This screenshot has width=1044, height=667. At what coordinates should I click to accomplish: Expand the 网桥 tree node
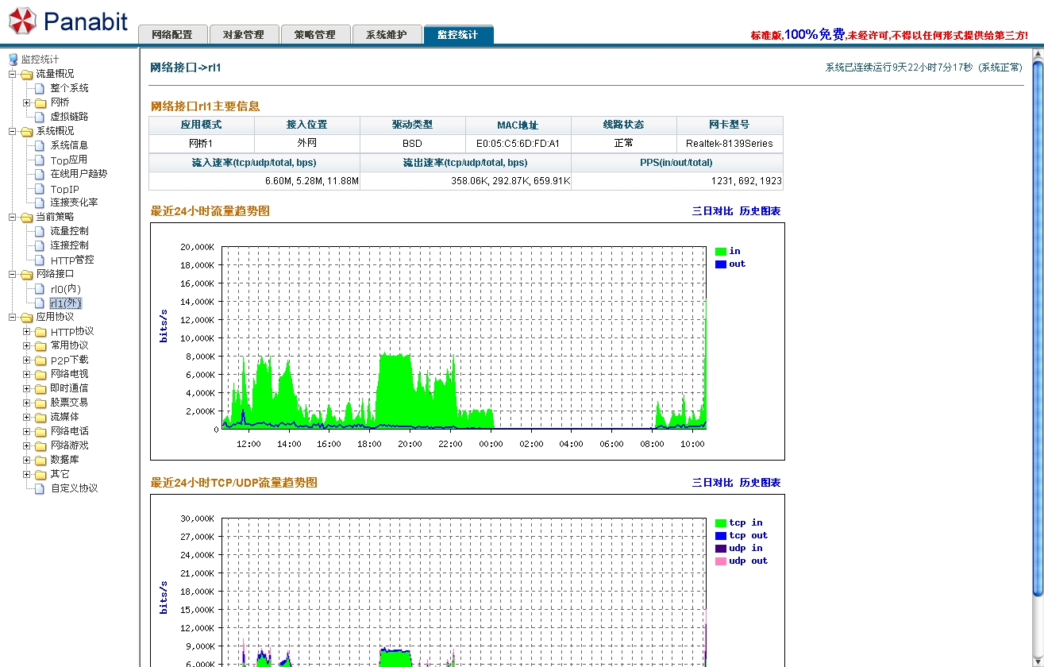point(26,102)
